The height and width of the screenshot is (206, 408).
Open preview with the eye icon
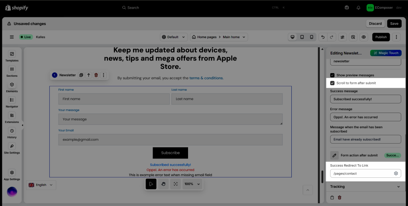(363, 37)
